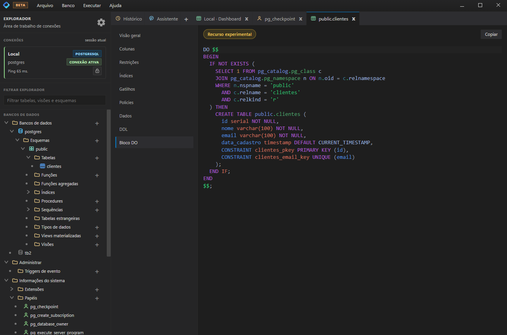Collapse the Bancos de dados node

[x=6, y=123]
